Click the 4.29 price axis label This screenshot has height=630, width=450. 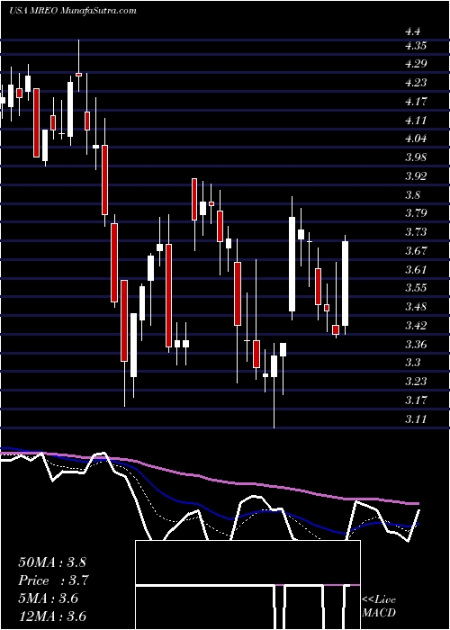point(416,64)
